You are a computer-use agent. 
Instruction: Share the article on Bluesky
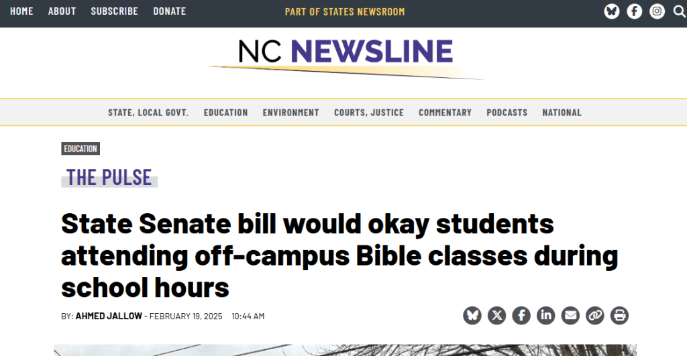click(x=472, y=315)
